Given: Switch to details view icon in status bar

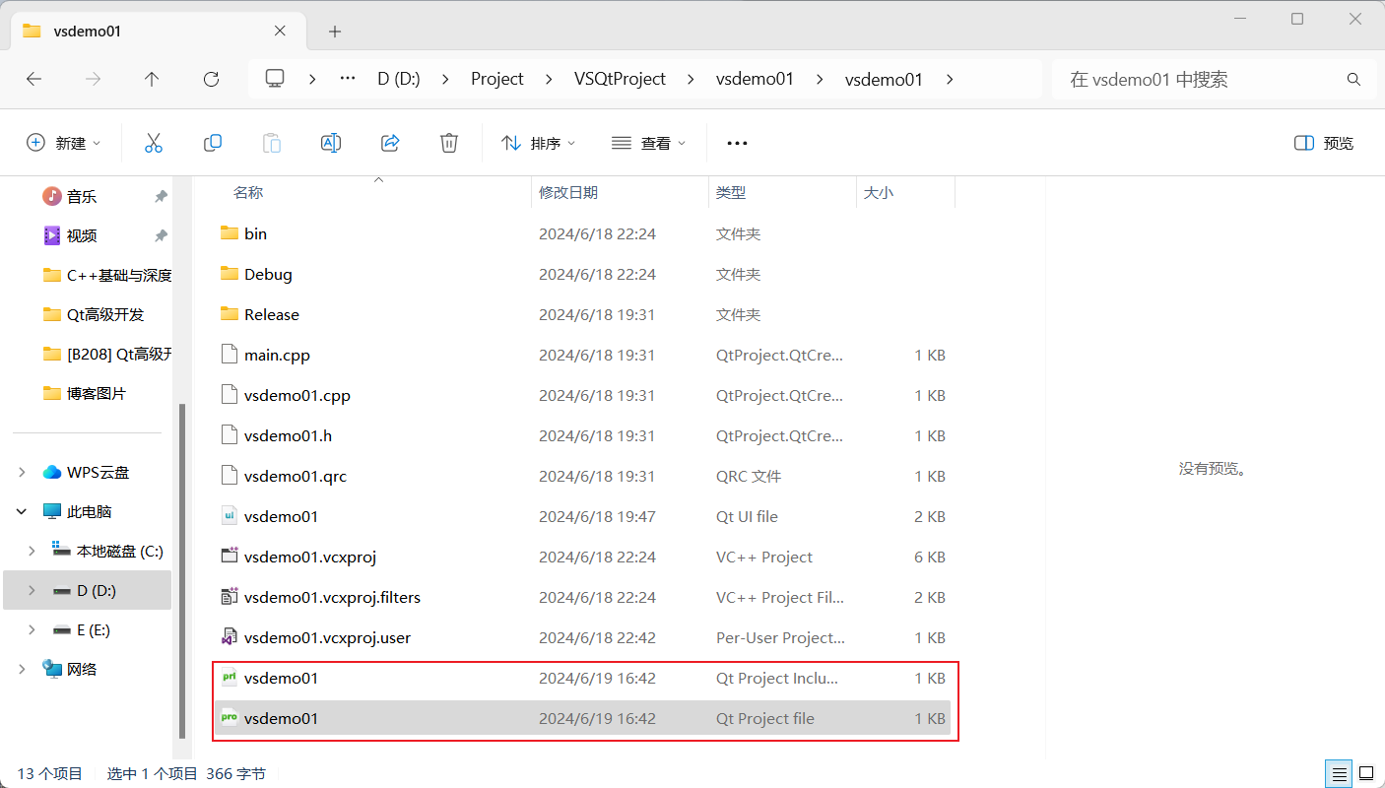Looking at the screenshot, I should pyautogui.click(x=1338, y=773).
